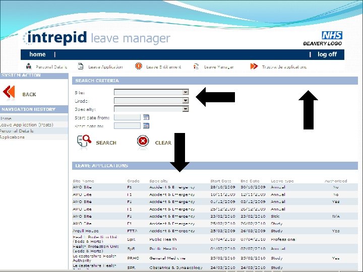Click the Personal Details people icon
Viewport: 363px width, 272px height.
[x=29, y=66]
